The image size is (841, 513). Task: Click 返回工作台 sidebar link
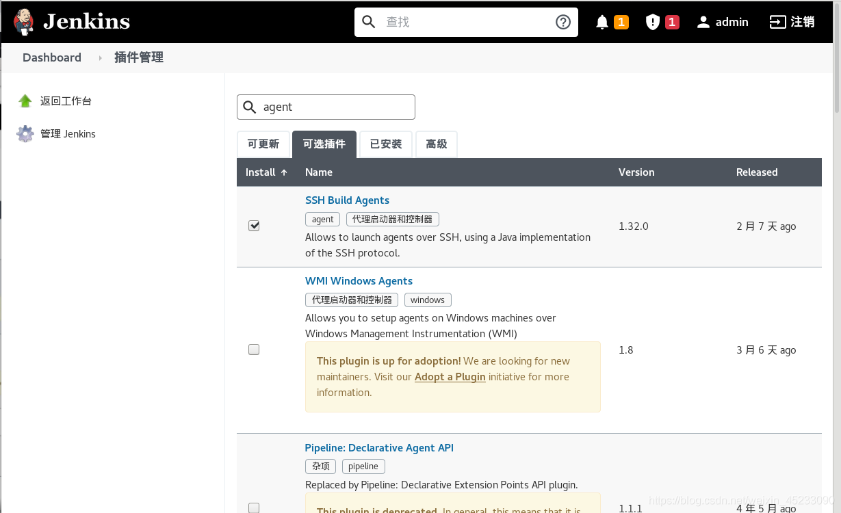coord(66,101)
